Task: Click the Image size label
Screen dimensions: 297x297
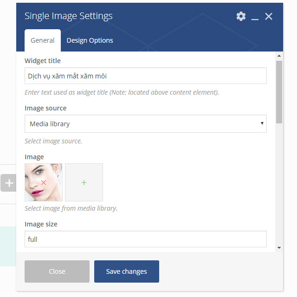Action: 41,224
